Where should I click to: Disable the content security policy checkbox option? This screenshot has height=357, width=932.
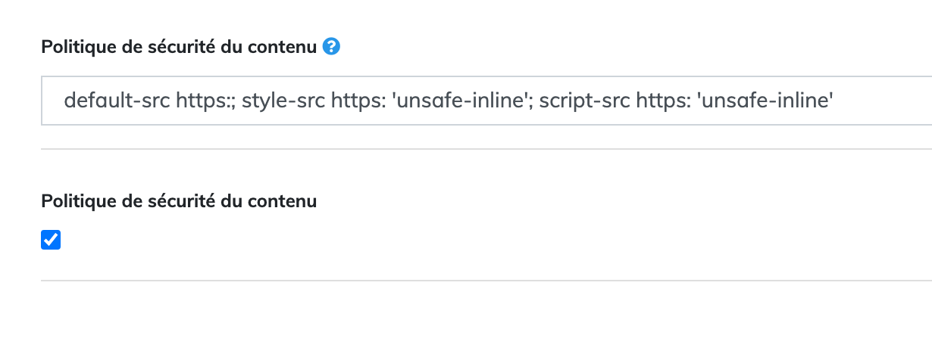click(x=51, y=240)
